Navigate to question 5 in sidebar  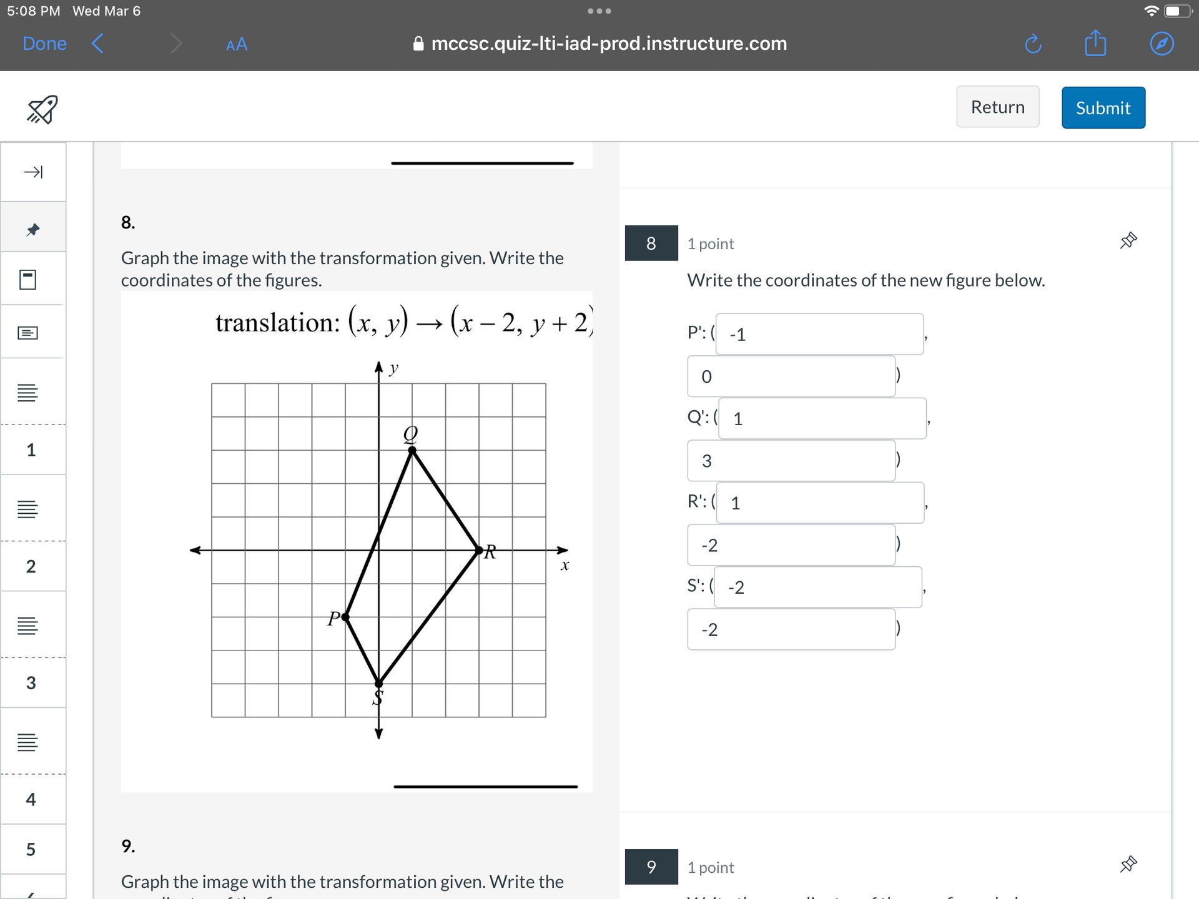point(31,849)
